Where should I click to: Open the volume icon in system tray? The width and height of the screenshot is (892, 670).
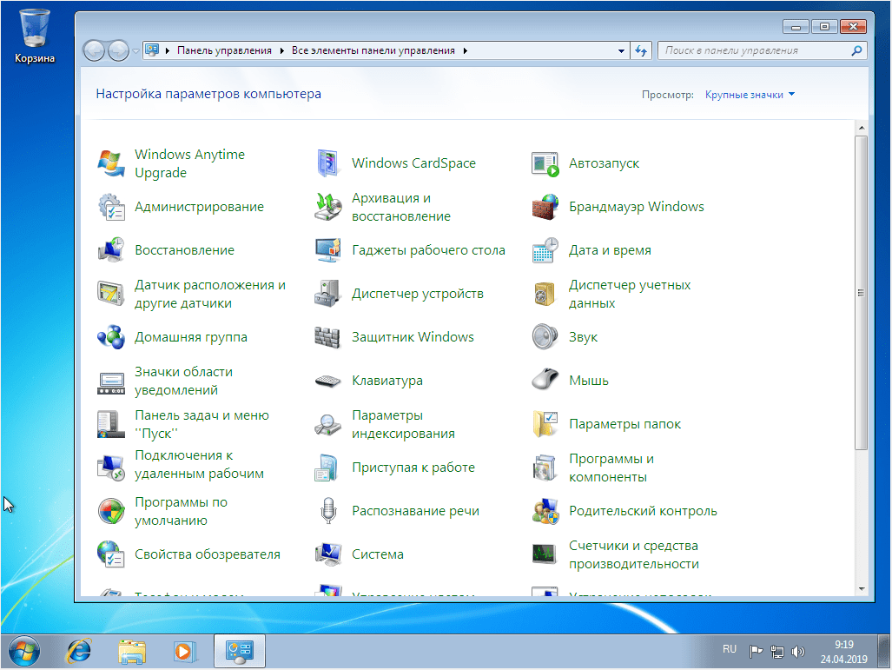pyautogui.click(x=798, y=648)
